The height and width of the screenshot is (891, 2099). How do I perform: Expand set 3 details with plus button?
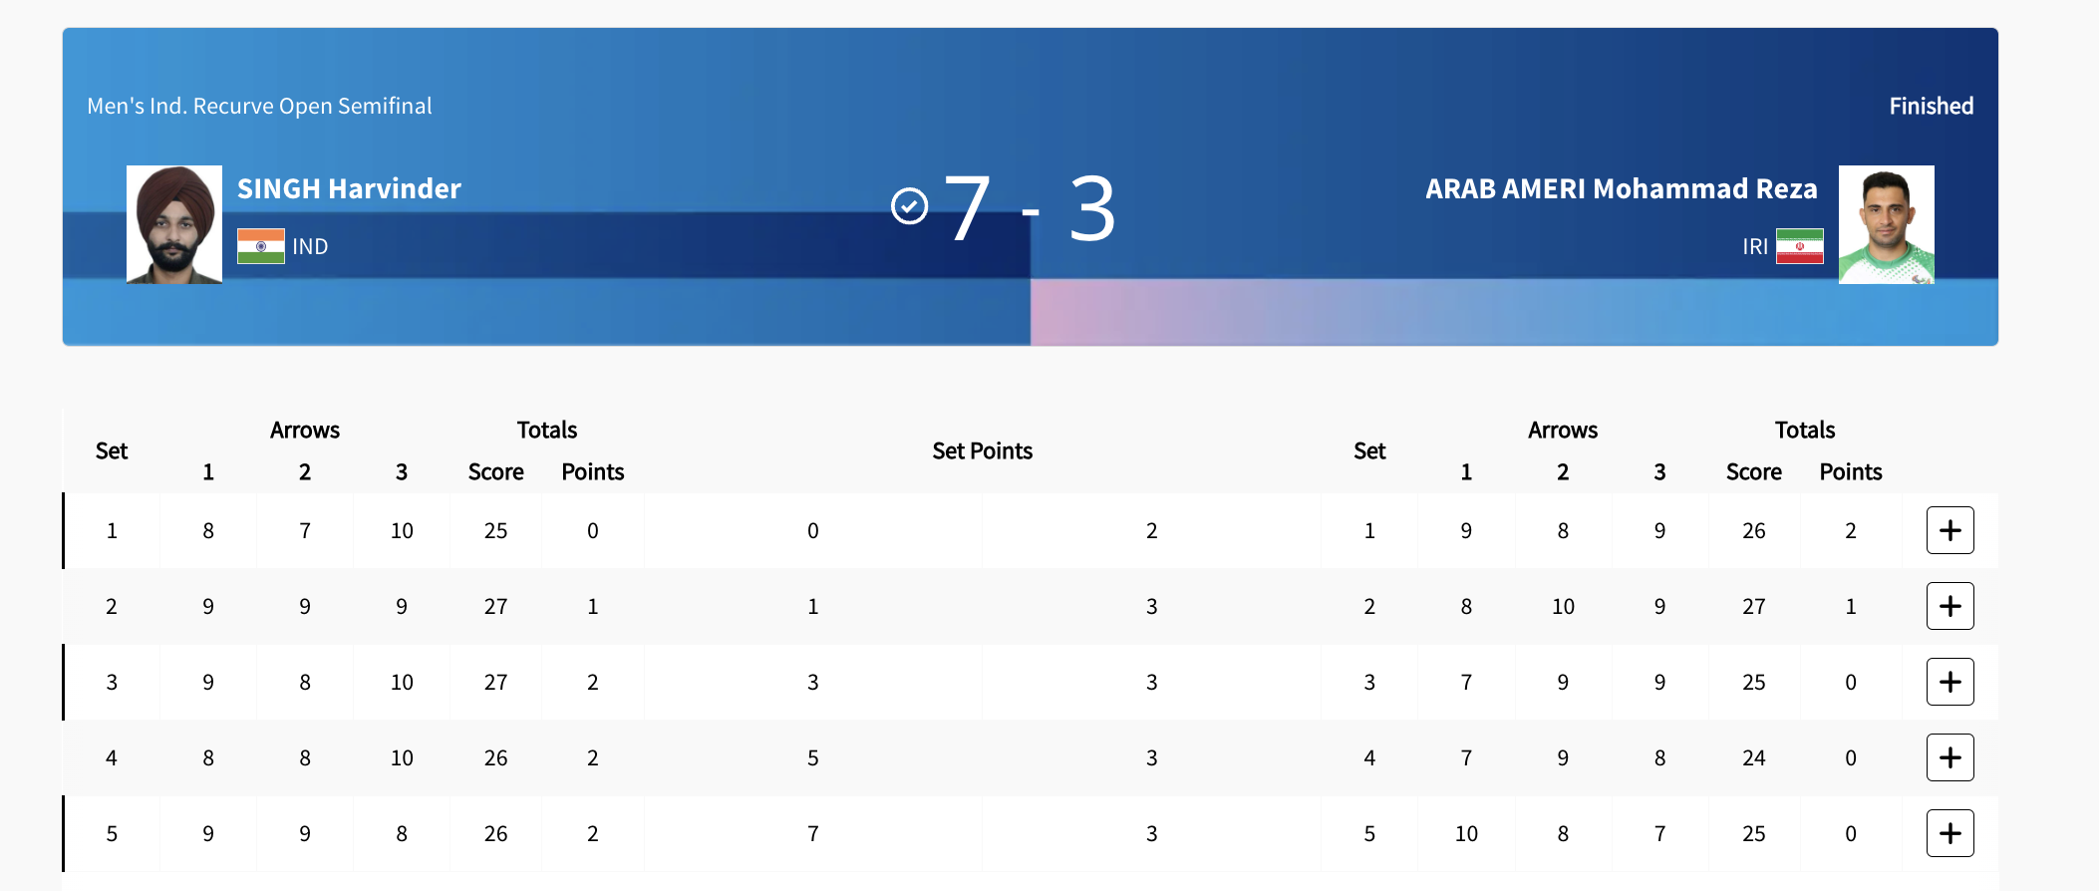point(1949,682)
